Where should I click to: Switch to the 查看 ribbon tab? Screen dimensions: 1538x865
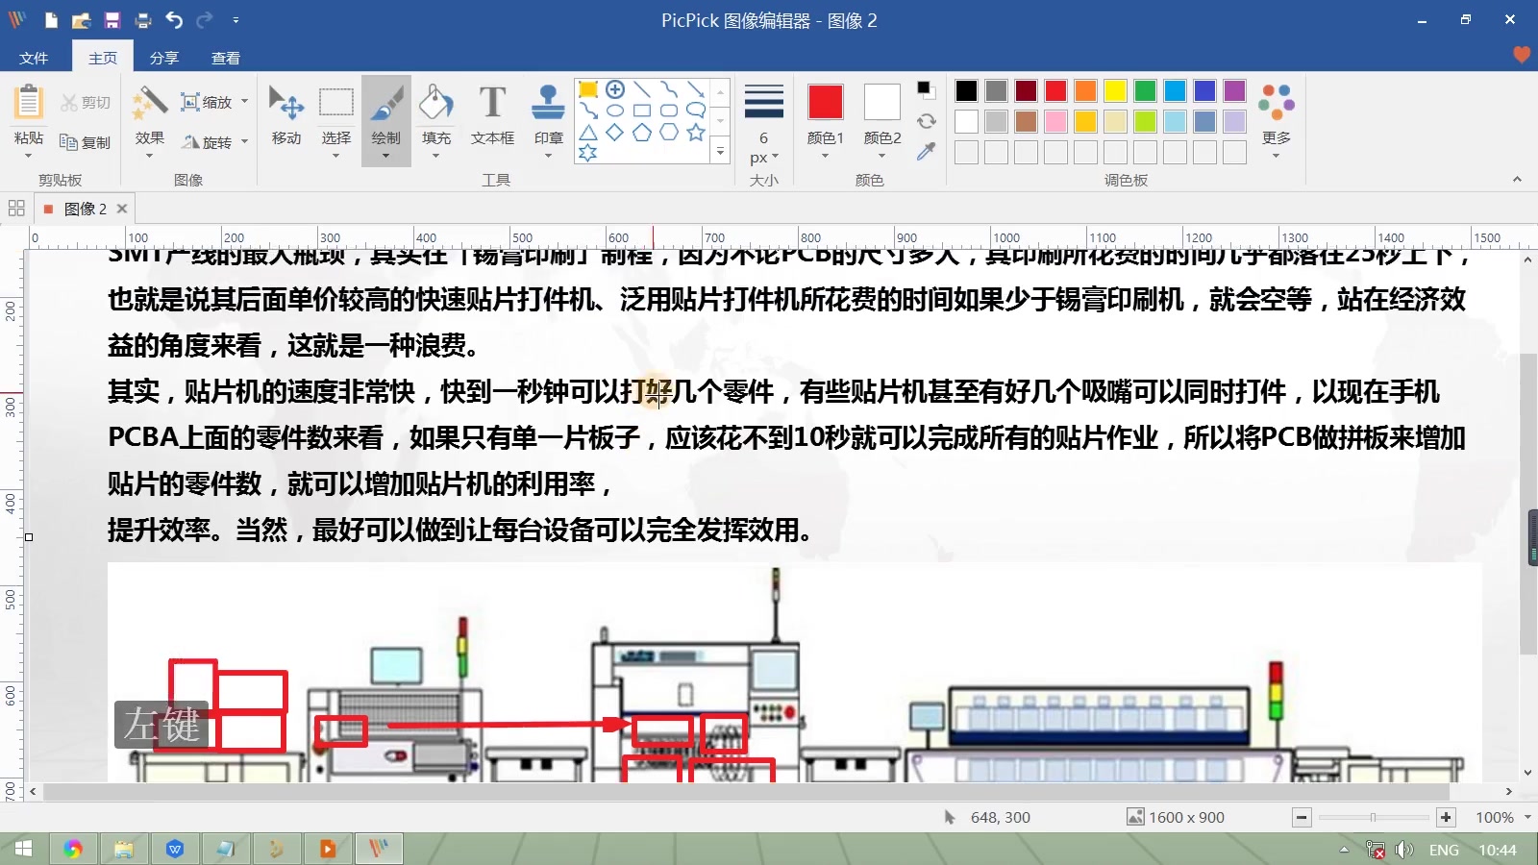[x=226, y=58]
